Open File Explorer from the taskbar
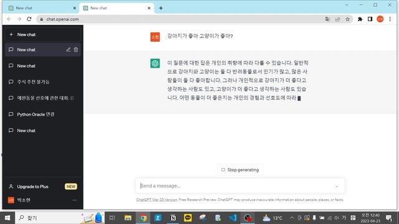Screen dimensions: 399x224 pos(128,218)
